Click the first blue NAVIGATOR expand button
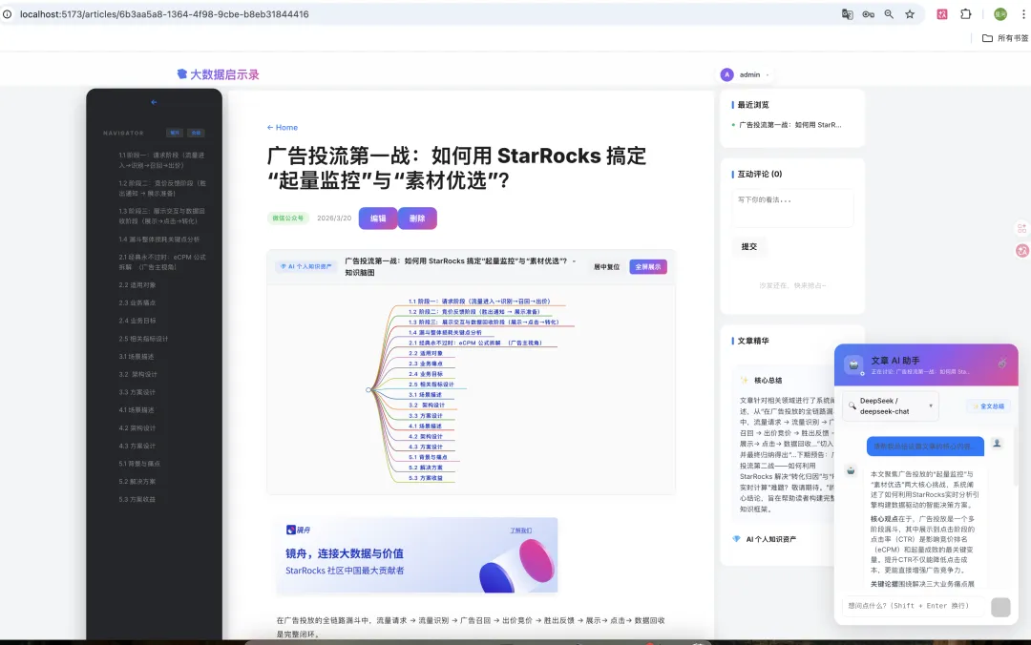 click(x=175, y=133)
